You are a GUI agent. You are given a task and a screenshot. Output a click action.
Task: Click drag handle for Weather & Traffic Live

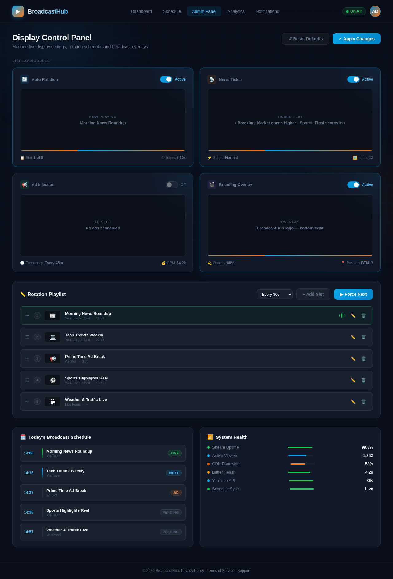click(27, 402)
